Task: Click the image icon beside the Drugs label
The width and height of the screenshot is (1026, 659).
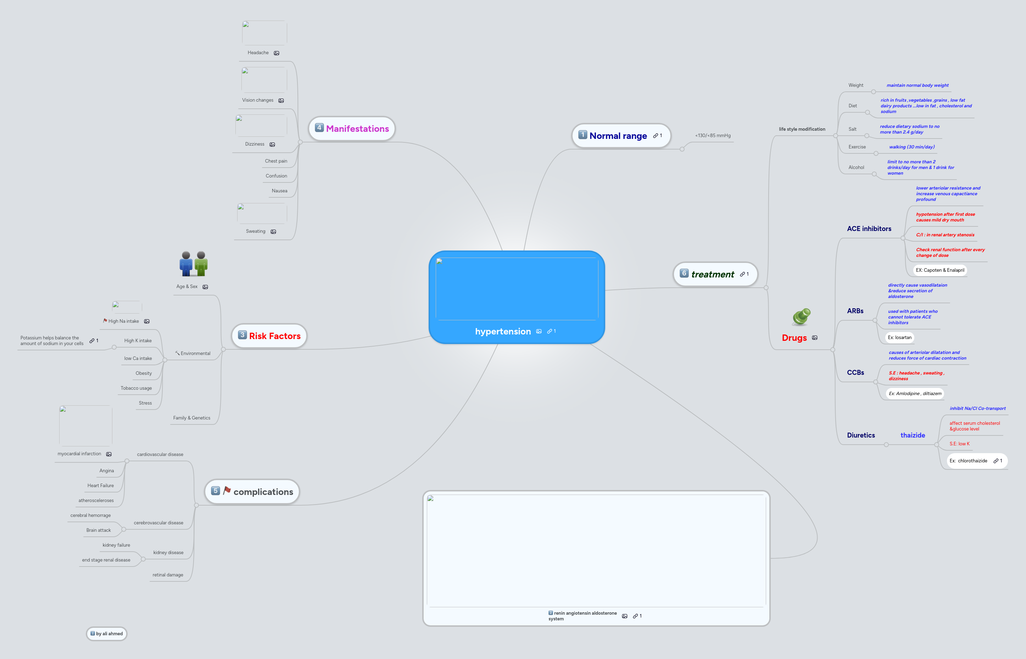Action: pos(815,338)
